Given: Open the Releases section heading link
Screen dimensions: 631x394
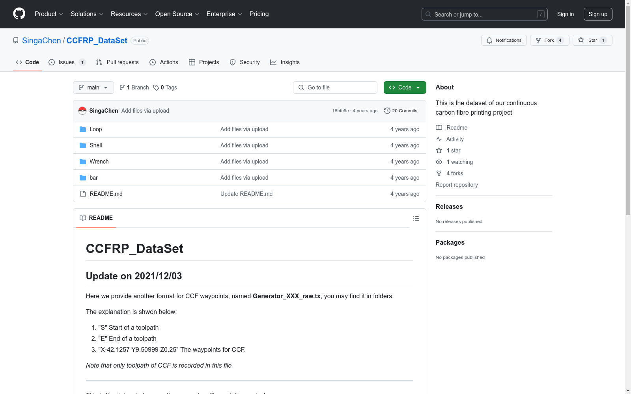Looking at the screenshot, I should pos(449,206).
